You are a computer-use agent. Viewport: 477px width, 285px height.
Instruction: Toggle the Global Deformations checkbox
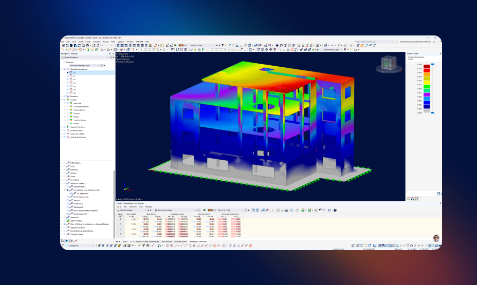pos(64,69)
